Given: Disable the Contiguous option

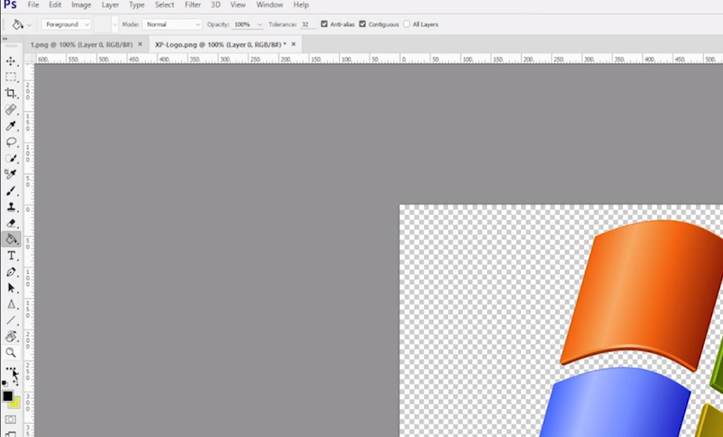Looking at the screenshot, I should point(362,24).
